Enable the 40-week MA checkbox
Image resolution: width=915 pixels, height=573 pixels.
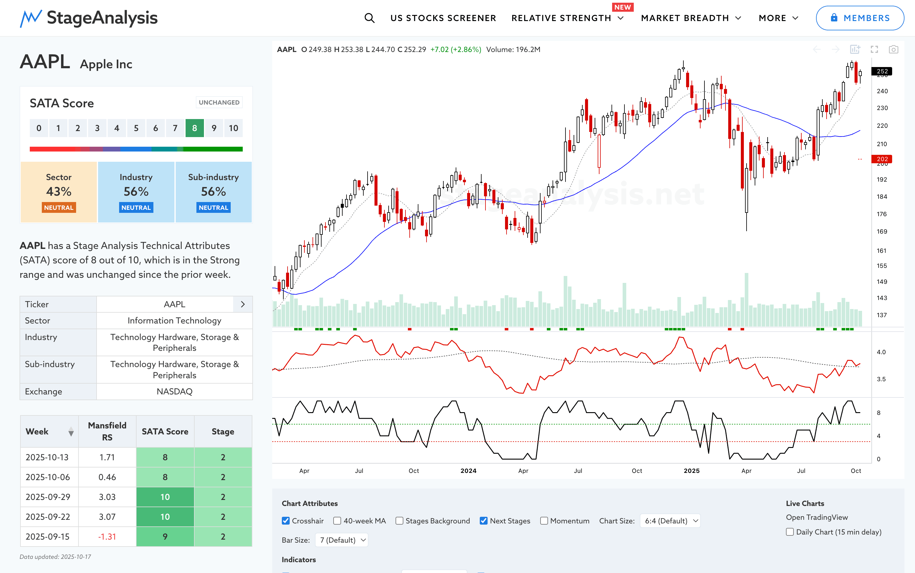337,521
